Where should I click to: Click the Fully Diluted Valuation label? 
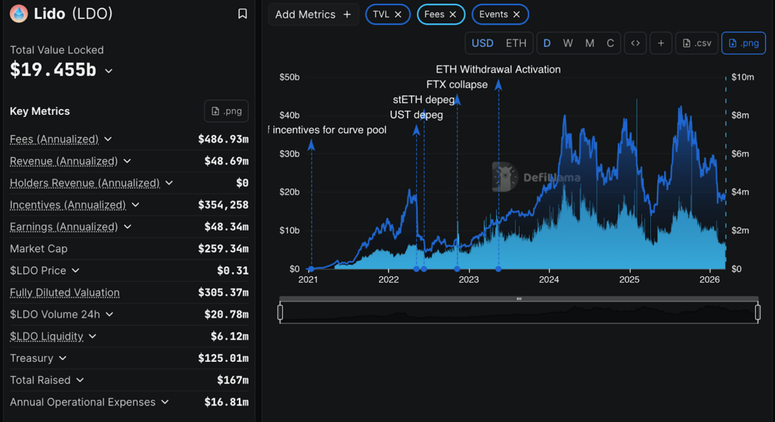(x=65, y=292)
